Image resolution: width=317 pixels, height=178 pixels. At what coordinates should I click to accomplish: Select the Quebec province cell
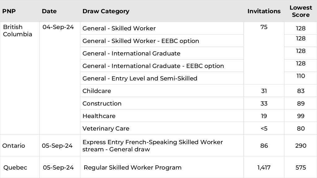point(15,167)
